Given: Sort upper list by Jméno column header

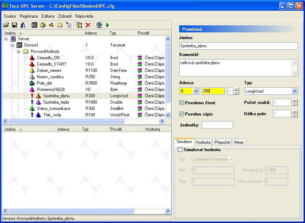Looking at the screenshot, I should pyautogui.click(x=42, y=33).
